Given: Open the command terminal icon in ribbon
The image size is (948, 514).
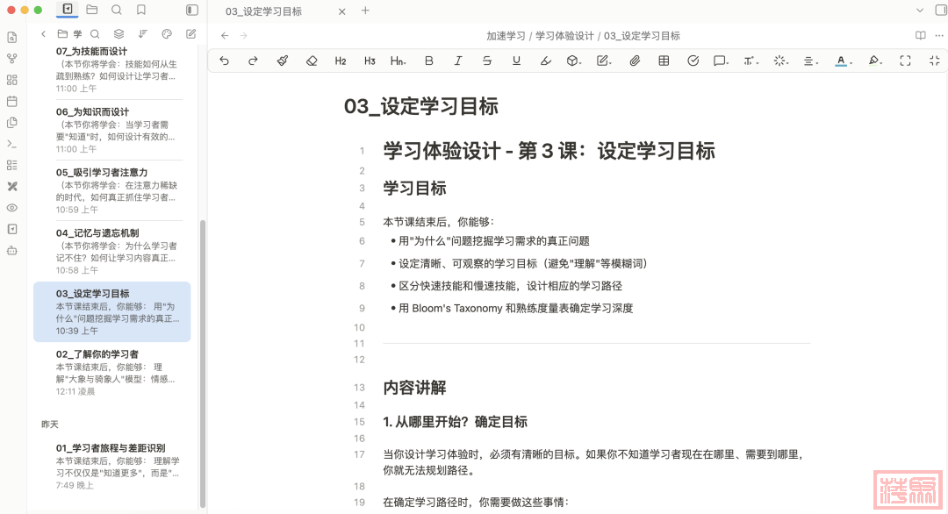Looking at the screenshot, I should coord(12,144).
